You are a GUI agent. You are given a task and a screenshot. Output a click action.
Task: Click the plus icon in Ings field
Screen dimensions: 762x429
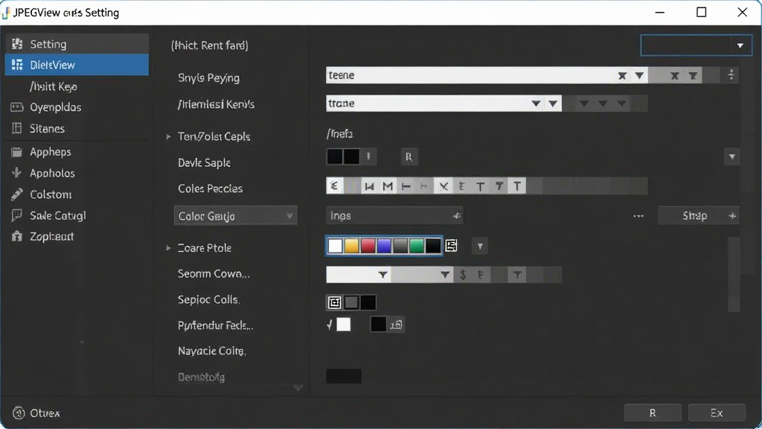tap(456, 215)
